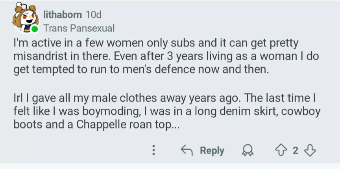Click the 10d comment timestamp
The height and width of the screenshot is (169, 340).
coord(93,15)
